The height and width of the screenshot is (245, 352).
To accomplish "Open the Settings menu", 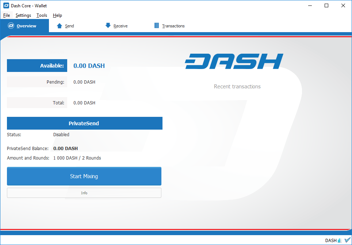I will coord(23,15).
